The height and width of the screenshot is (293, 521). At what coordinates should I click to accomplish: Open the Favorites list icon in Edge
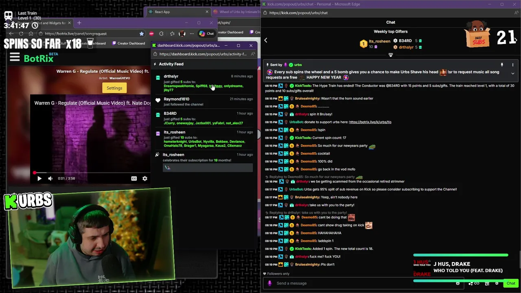click(x=172, y=34)
